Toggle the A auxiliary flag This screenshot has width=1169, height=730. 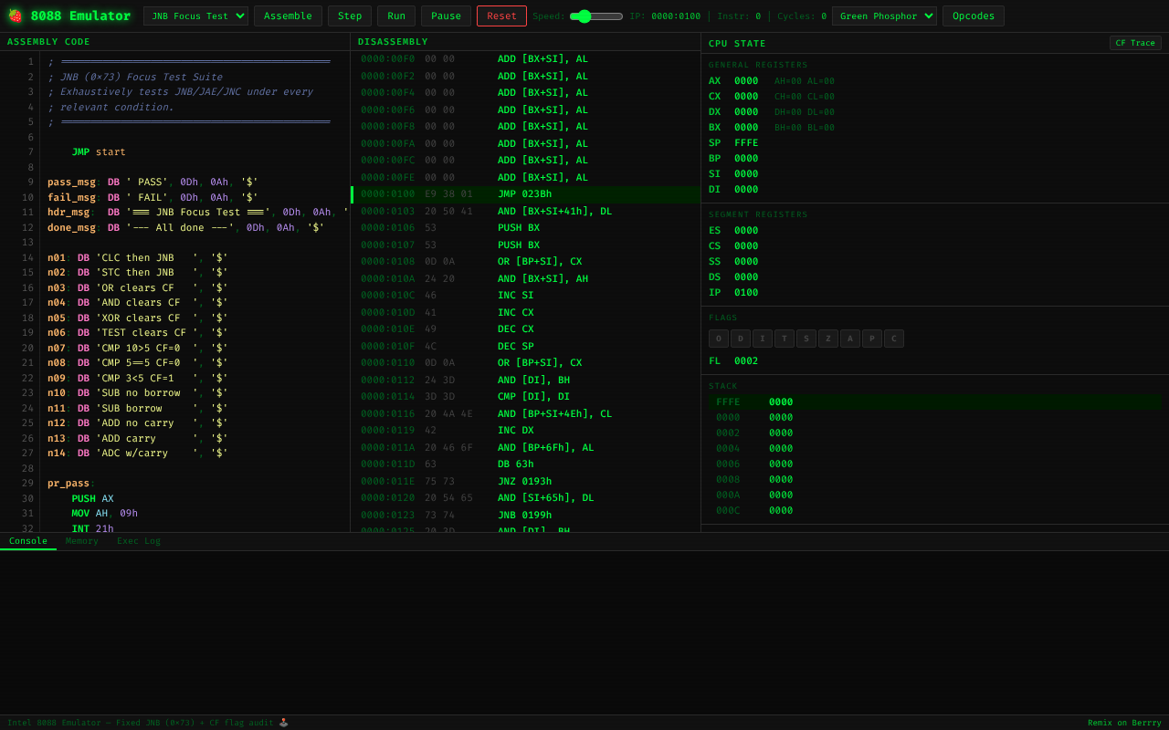pyautogui.click(x=850, y=339)
